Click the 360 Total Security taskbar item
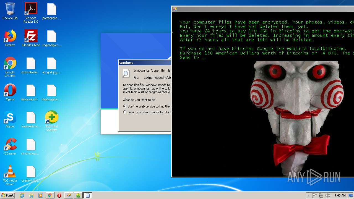The image size is (354, 199). pos(78,195)
